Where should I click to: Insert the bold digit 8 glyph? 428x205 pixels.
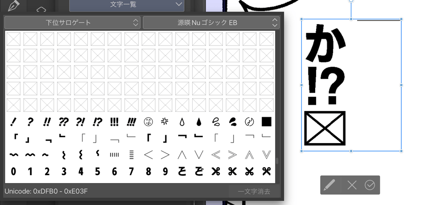tap(148, 172)
